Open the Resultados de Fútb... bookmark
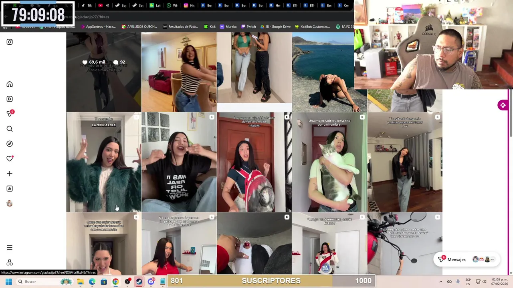 (x=180, y=27)
